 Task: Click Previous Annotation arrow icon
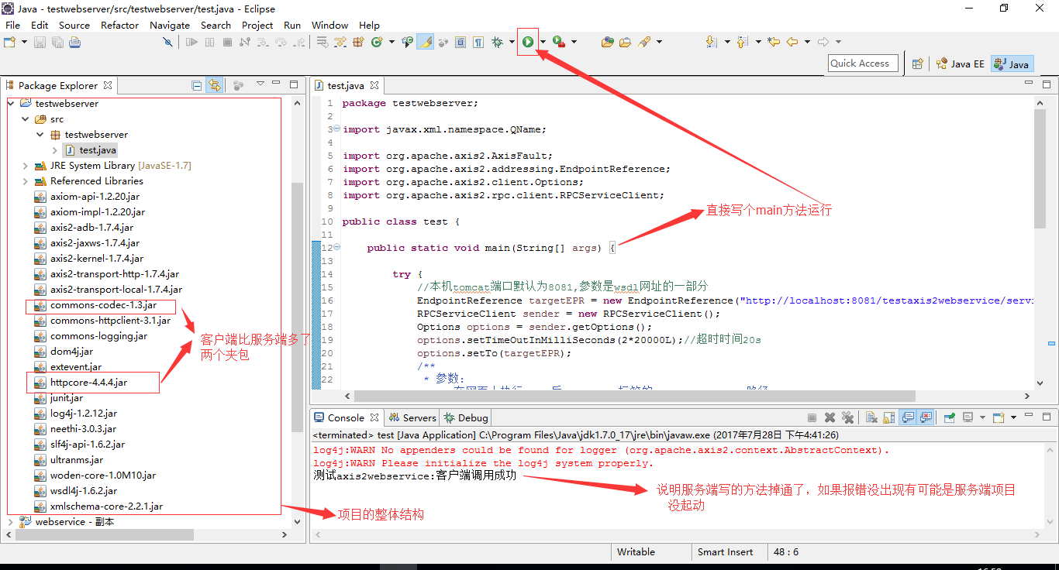742,42
